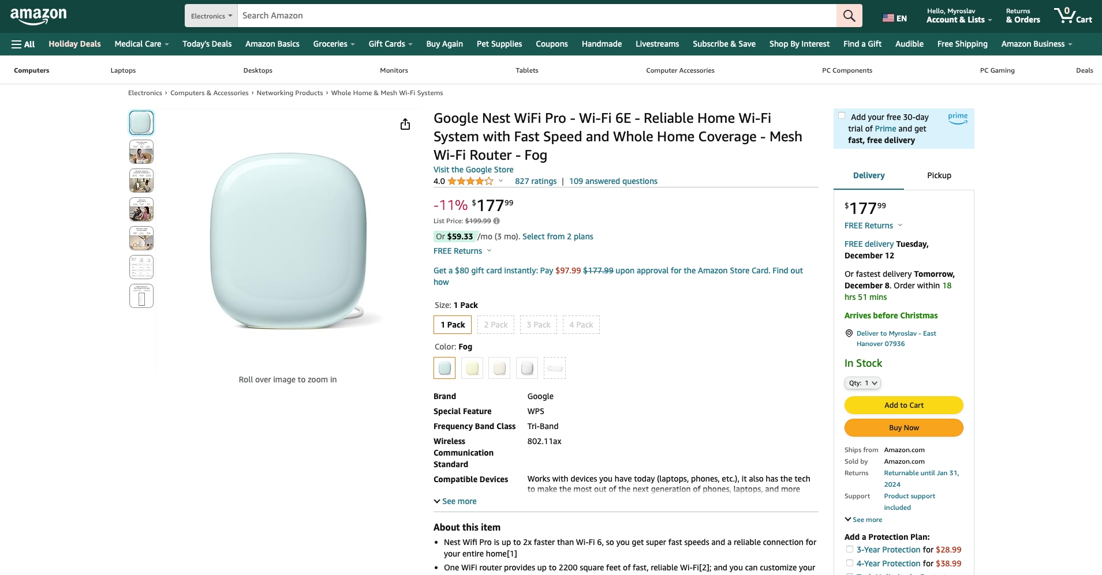Check the free Prime trial checkbox
1102x575 pixels.
point(842,116)
